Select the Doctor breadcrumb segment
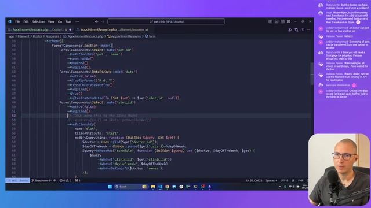This screenshot has height=208, width=371. 37,36
